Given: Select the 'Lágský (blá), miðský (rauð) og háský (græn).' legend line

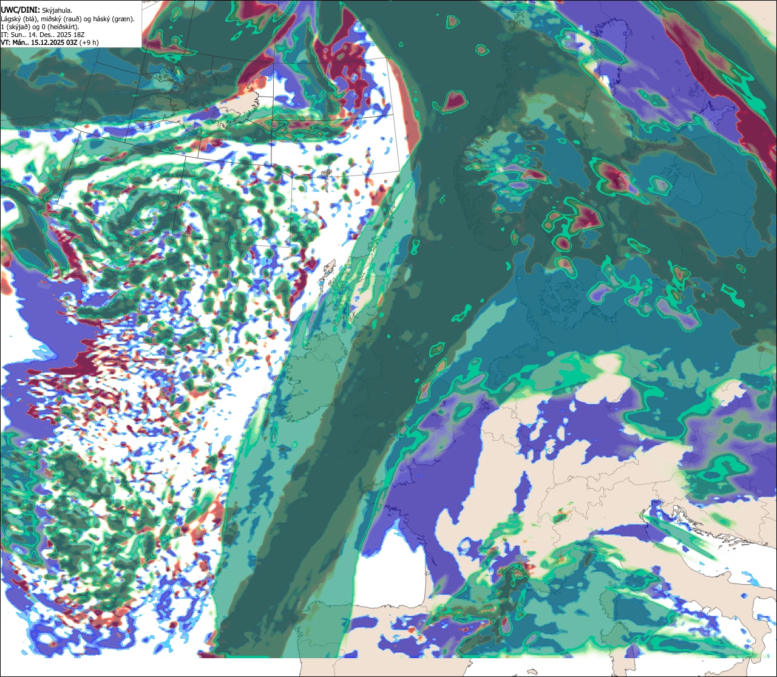Looking at the screenshot, I should pos(68,19).
